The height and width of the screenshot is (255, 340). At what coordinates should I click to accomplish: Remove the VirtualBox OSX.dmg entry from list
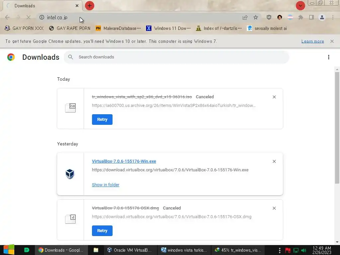(274, 208)
